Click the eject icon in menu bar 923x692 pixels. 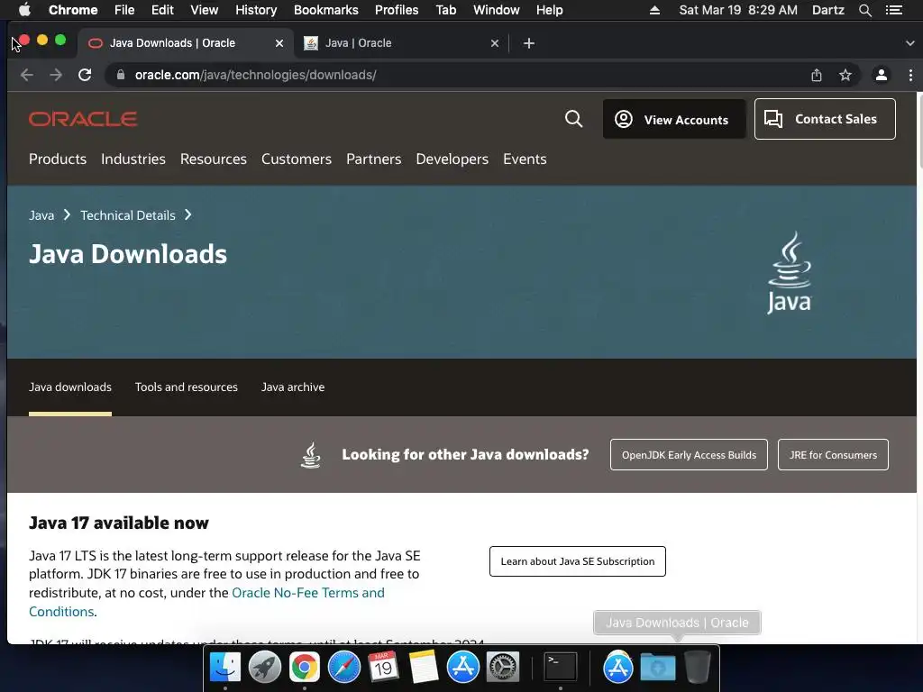click(x=654, y=10)
